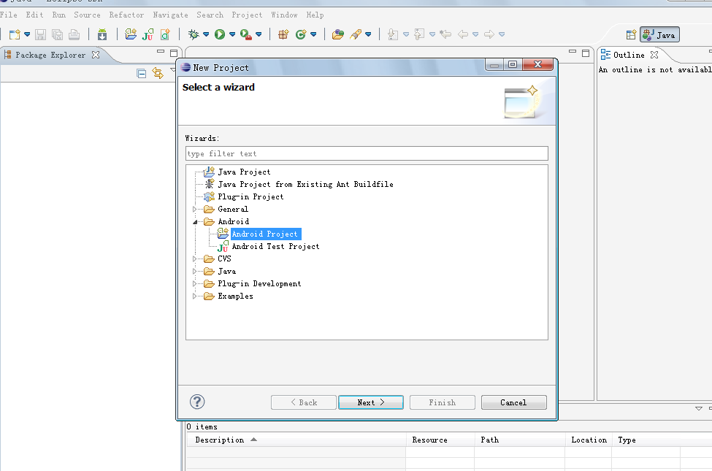Select the Java perspective button
The width and height of the screenshot is (712, 471).
coord(659,35)
